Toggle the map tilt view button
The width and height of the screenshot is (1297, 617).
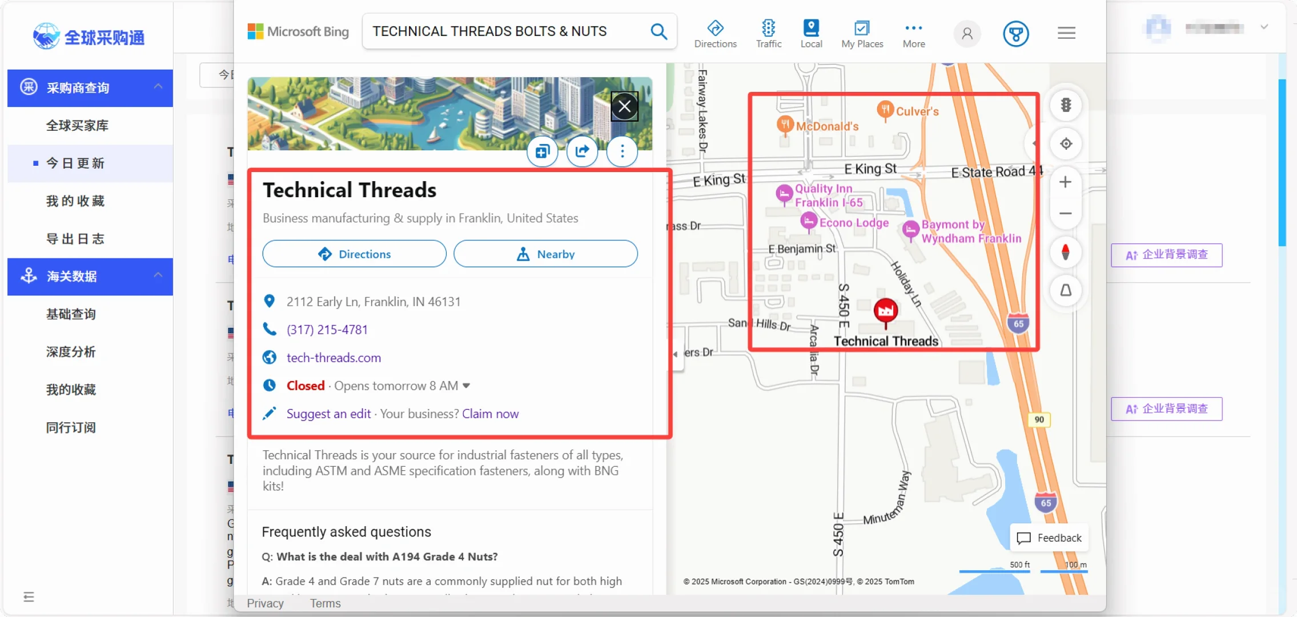pyautogui.click(x=1065, y=291)
